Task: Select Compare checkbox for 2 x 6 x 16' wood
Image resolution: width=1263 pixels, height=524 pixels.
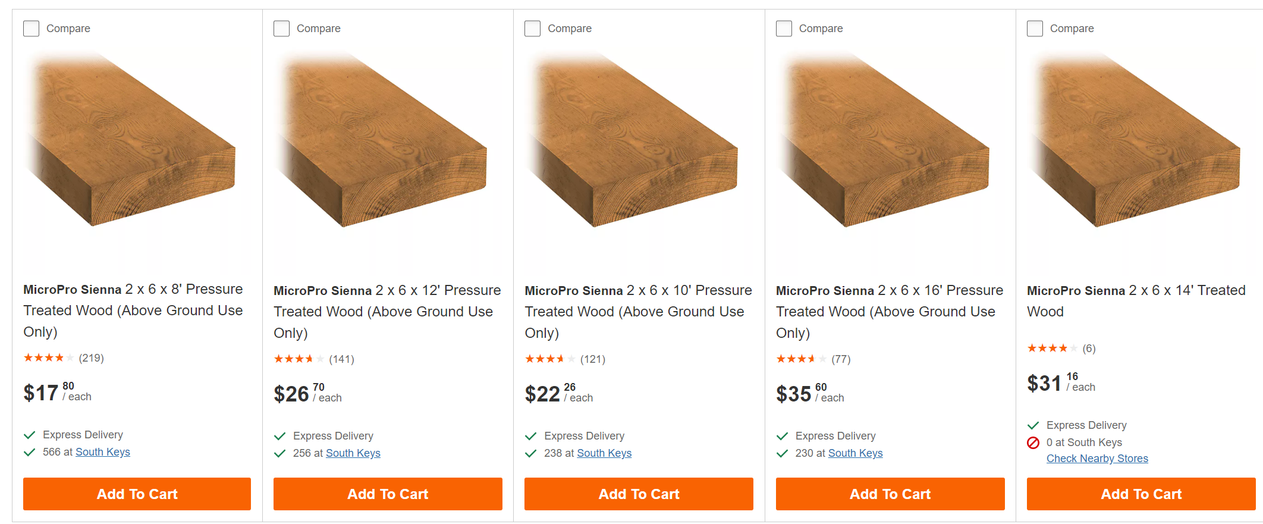Action: click(784, 29)
